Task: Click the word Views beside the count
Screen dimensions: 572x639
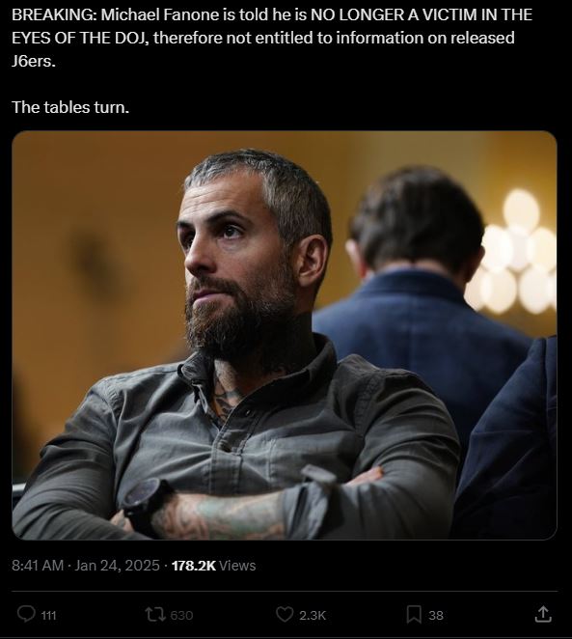Action: pos(237,566)
